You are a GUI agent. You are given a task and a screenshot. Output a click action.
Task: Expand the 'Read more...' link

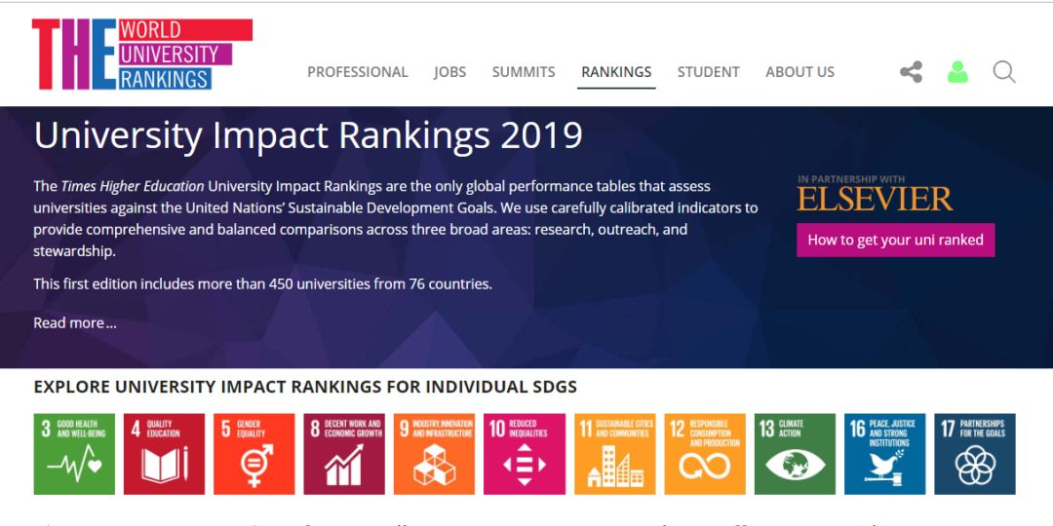point(75,323)
